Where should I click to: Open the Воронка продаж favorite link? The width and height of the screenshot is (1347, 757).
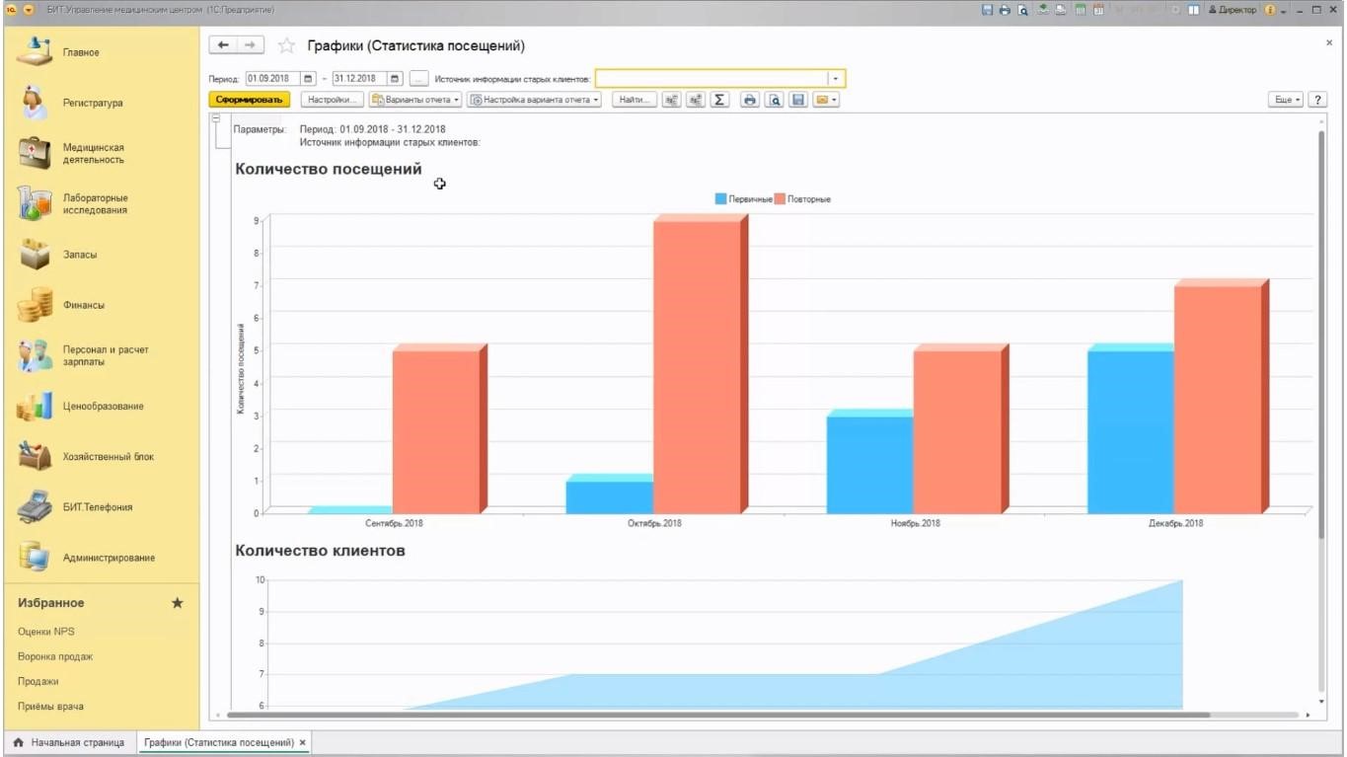(x=55, y=656)
